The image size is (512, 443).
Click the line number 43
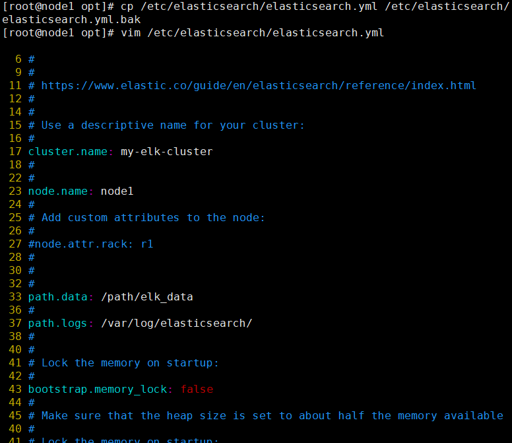15,389
